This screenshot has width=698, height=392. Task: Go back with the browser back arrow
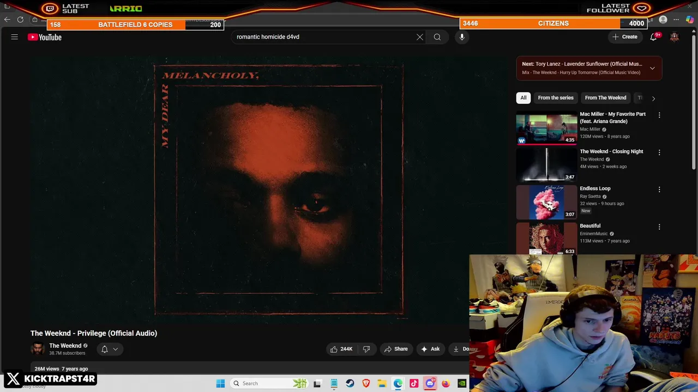tap(7, 20)
